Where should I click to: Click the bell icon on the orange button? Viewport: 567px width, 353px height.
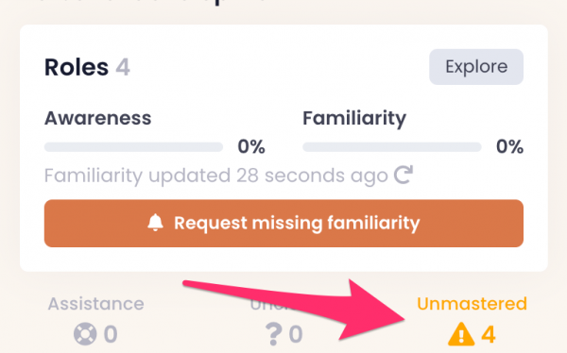pyautogui.click(x=156, y=223)
